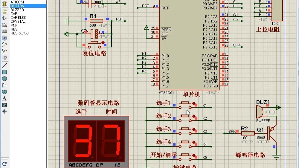Click the 复位电路 label

[94, 53]
